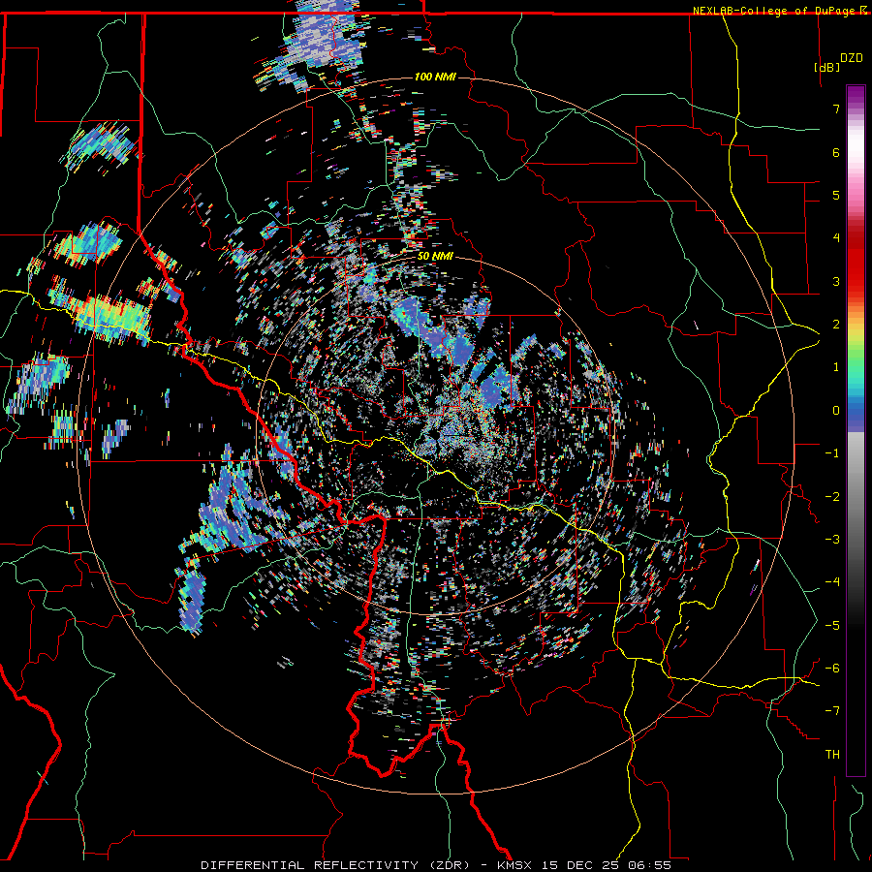
Task: Select the "DZD" legend title
Action: 852,57
